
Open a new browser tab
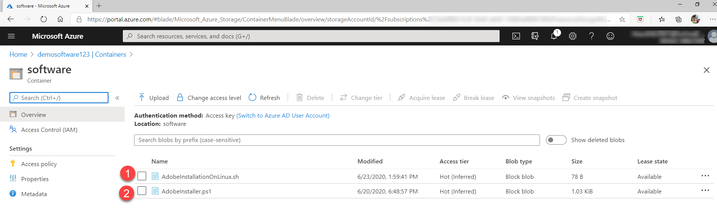(x=99, y=6)
